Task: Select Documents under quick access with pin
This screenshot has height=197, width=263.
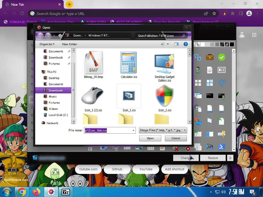Action: [56, 51]
